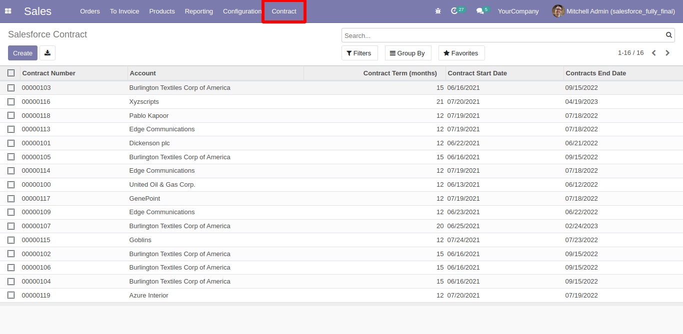Check the box for contract 00000114

11,171
